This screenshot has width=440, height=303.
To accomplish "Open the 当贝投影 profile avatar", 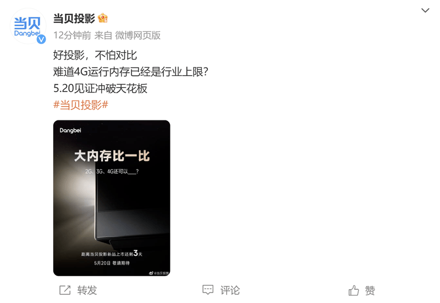I will pyautogui.click(x=28, y=26).
